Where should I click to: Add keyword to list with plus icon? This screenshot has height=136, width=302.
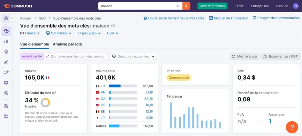[x=113, y=25]
